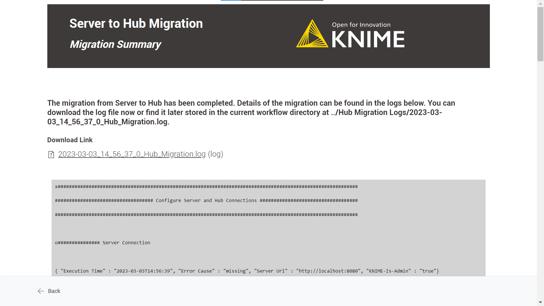544x306 pixels.
Task: Click the log file document icon
Action: point(51,154)
